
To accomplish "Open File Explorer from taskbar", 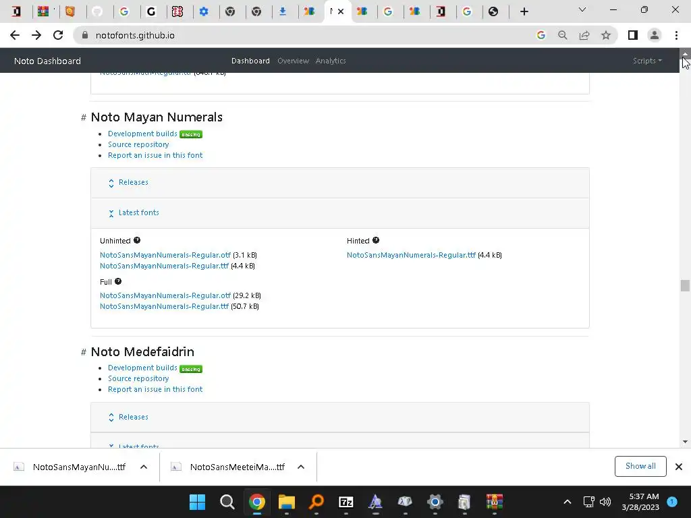I will click(286, 502).
